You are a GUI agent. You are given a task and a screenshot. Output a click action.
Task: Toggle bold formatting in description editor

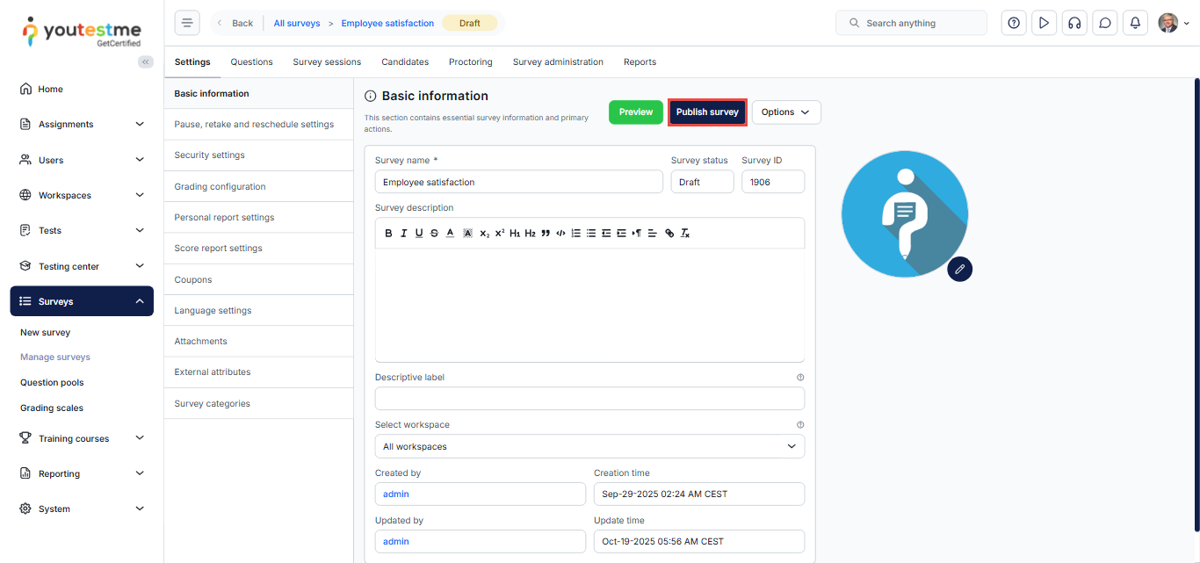[389, 233]
